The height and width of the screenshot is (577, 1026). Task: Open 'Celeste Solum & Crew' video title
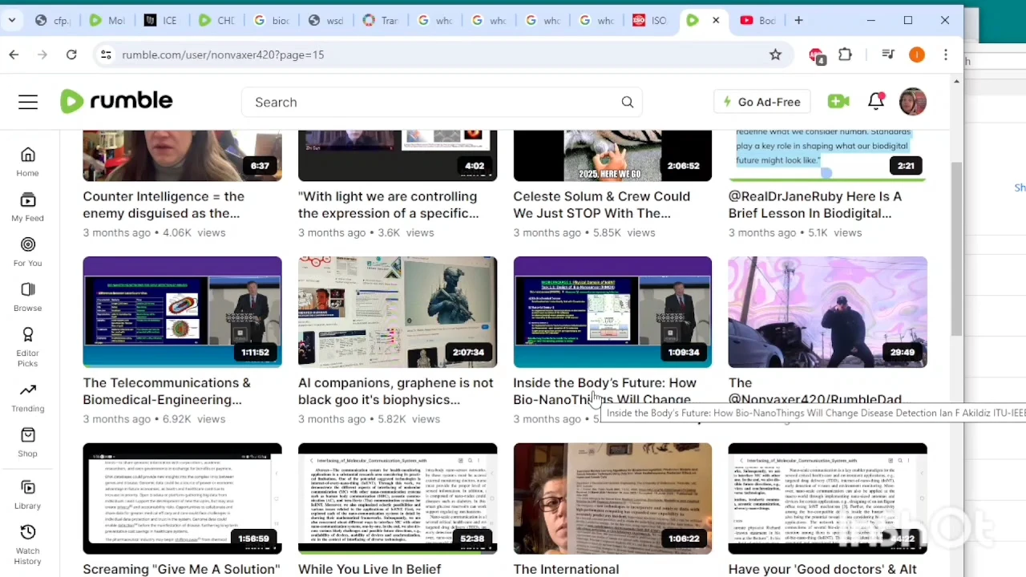(601, 204)
